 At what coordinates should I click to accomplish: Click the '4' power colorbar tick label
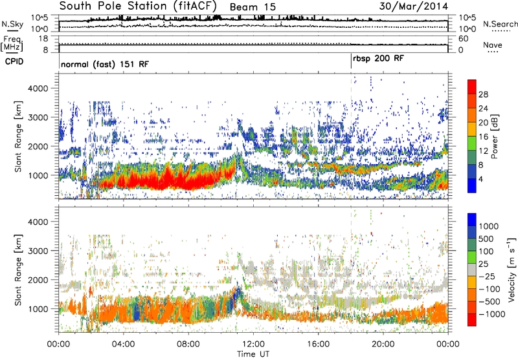coord(480,179)
